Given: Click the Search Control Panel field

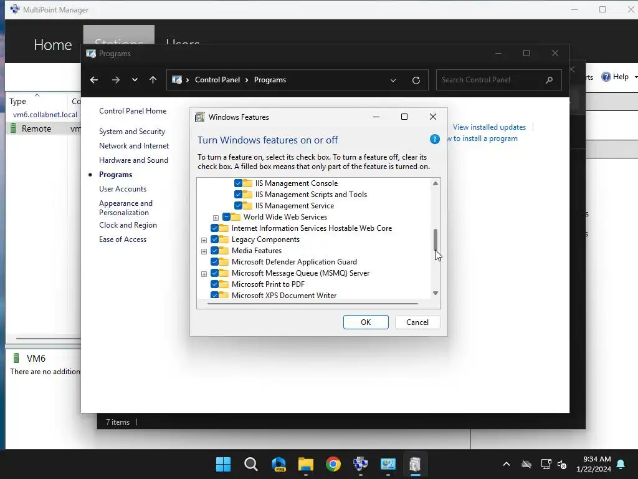Looking at the screenshot, I should point(499,80).
